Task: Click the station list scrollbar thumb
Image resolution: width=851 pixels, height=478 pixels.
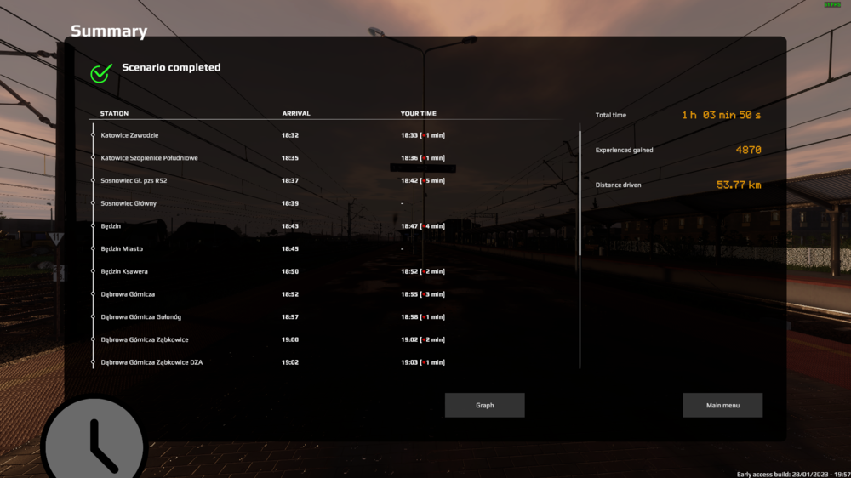Action: coord(580,192)
